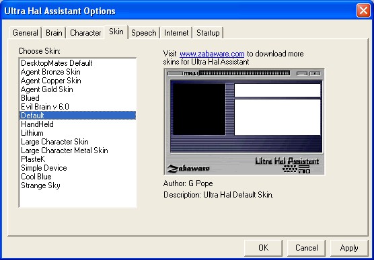This screenshot has height=260, width=374.
Task: Switch to the General tab
Action: 26,33
